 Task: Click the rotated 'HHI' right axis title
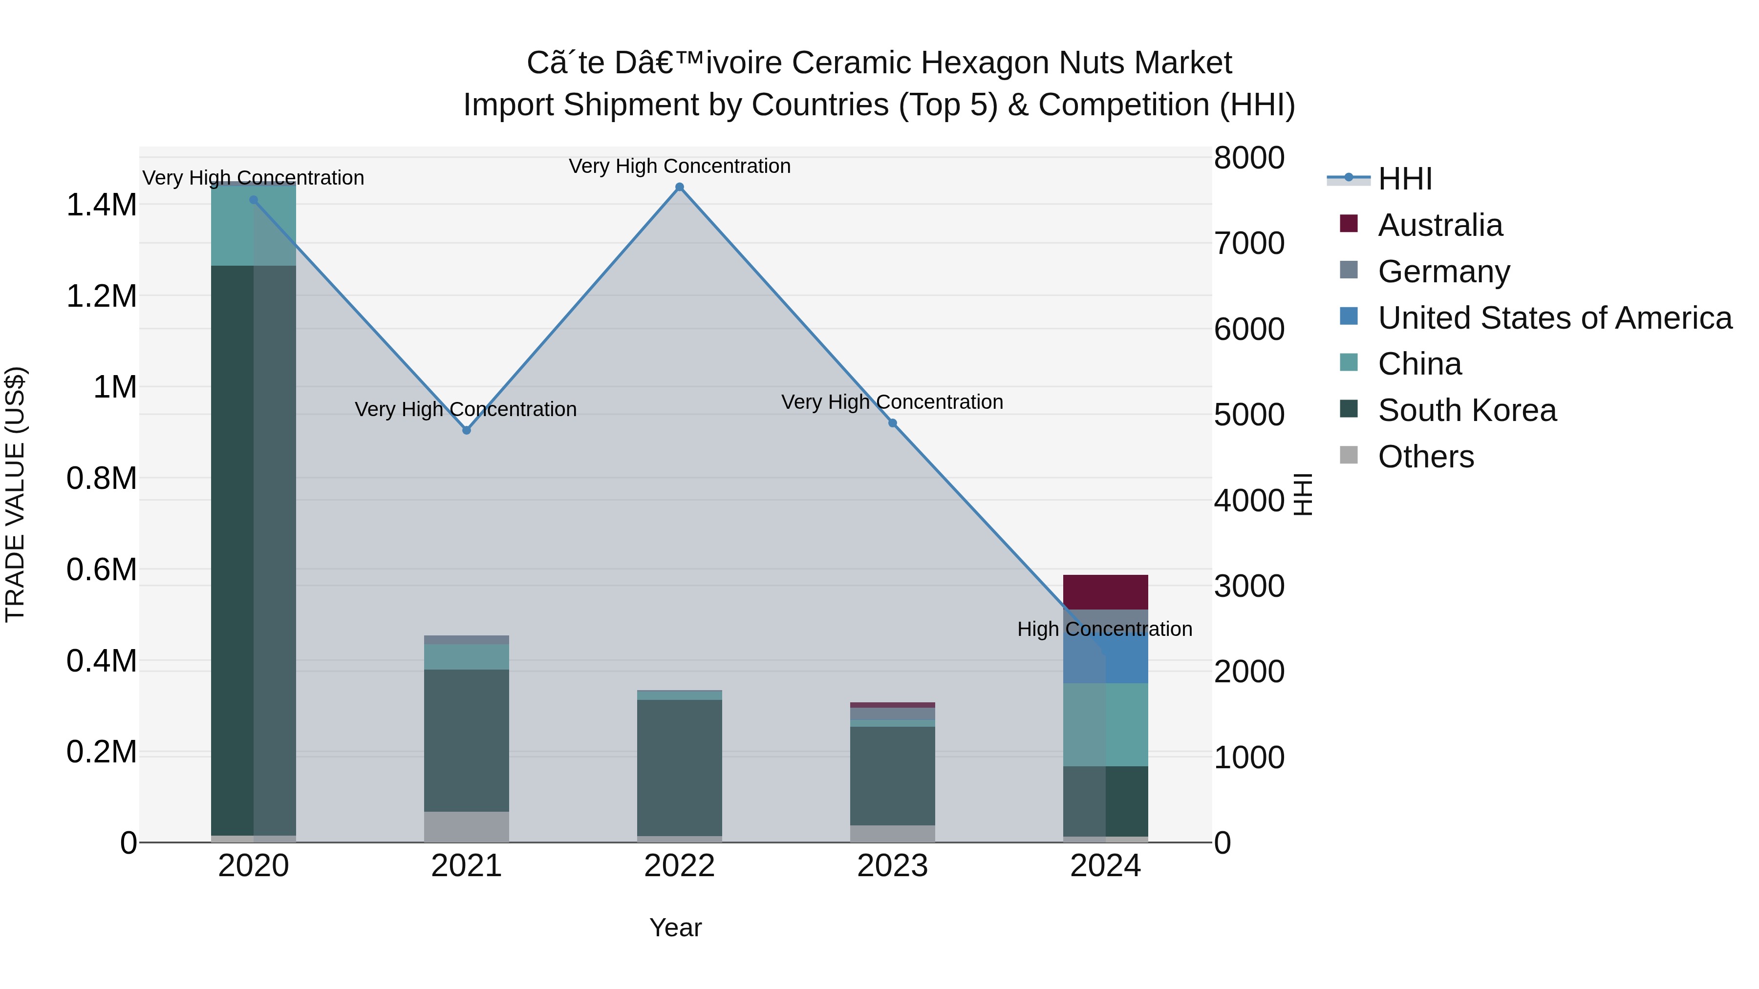[x=1303, y=494]
